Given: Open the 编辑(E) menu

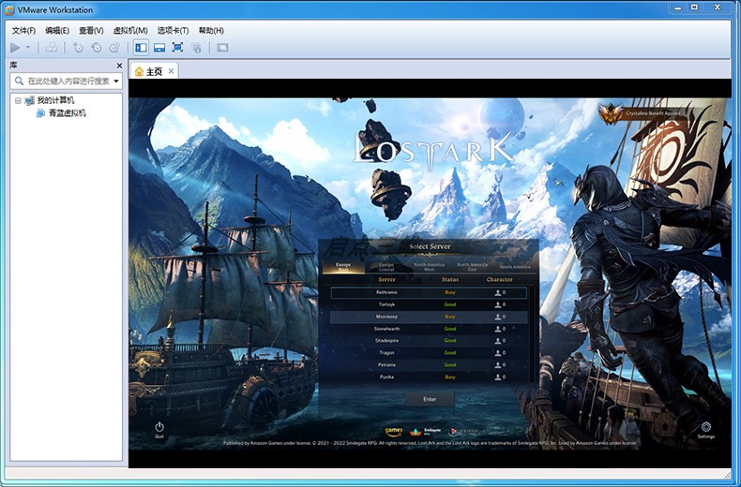Looking at the screenshot, I should [x=57, y=31].
